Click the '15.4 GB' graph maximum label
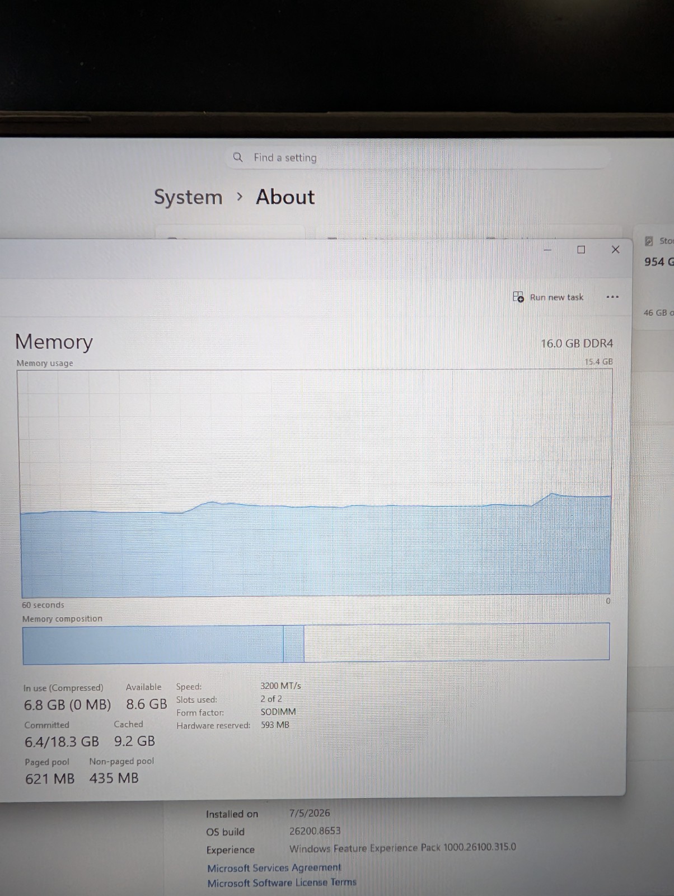 pos(598,362)
